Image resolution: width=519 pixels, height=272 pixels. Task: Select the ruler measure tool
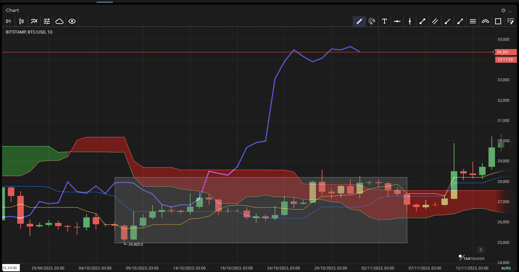click(x=359, y=21)
